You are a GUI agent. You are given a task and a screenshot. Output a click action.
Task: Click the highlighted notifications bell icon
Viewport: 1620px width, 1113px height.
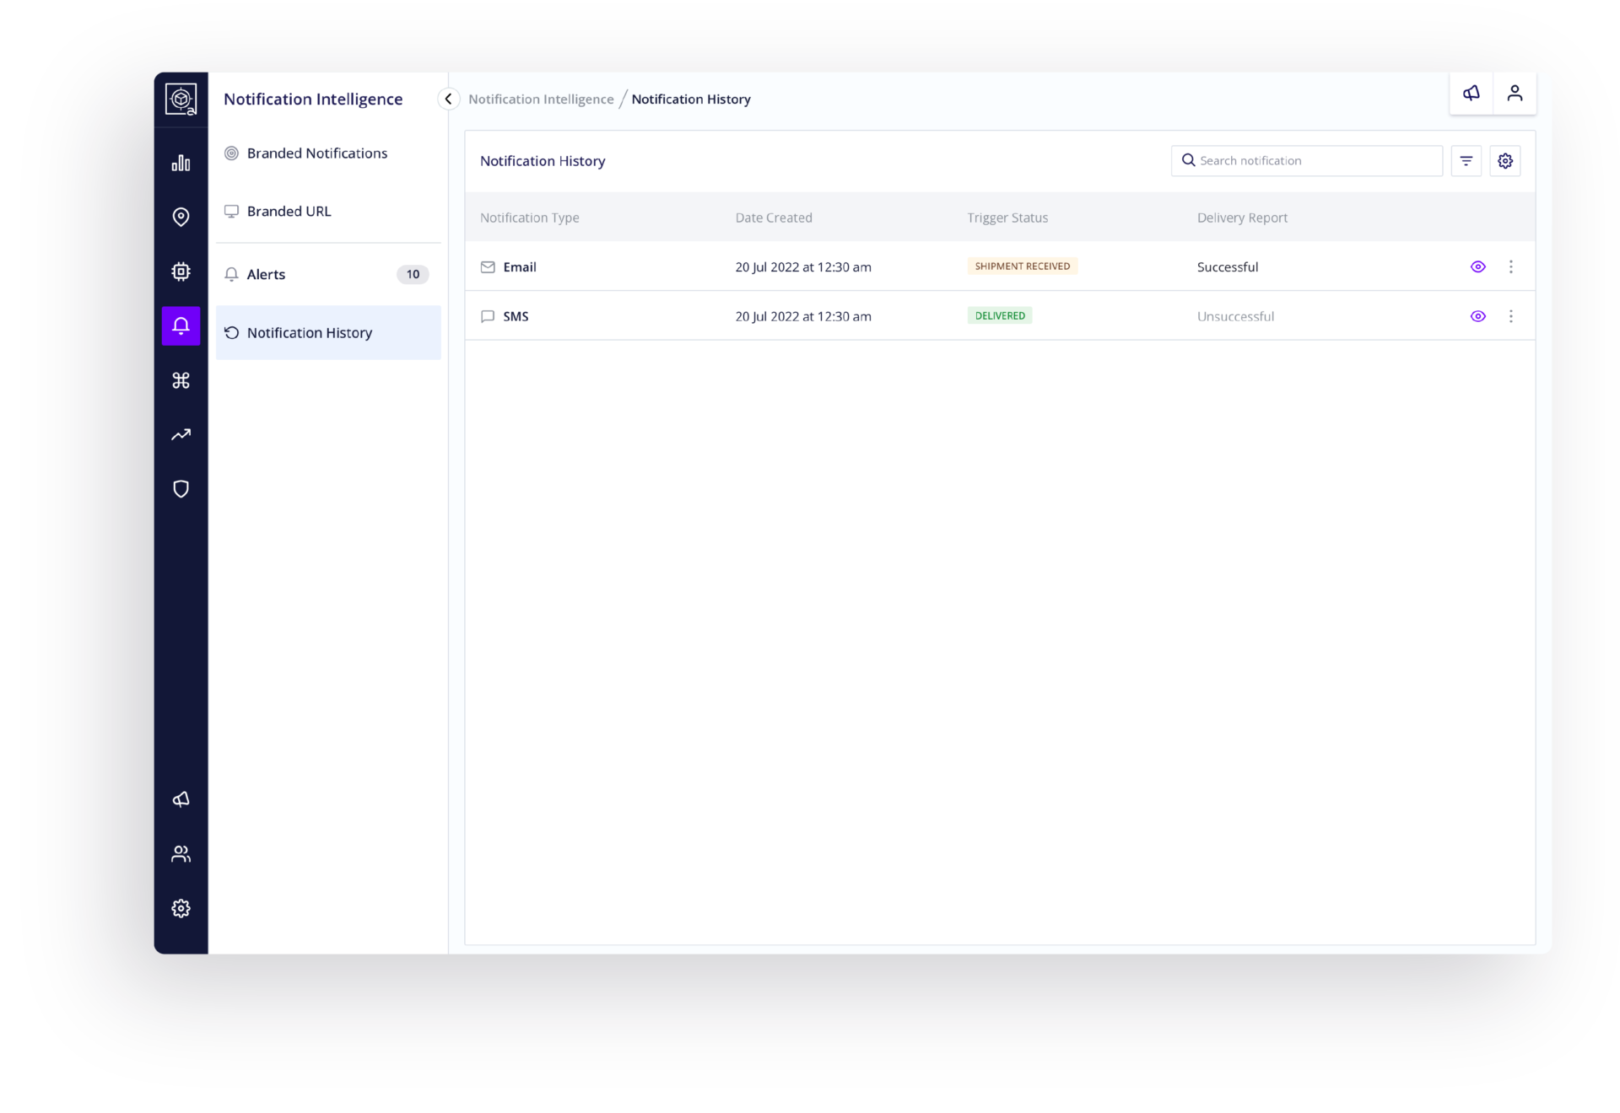click(181, 326)
